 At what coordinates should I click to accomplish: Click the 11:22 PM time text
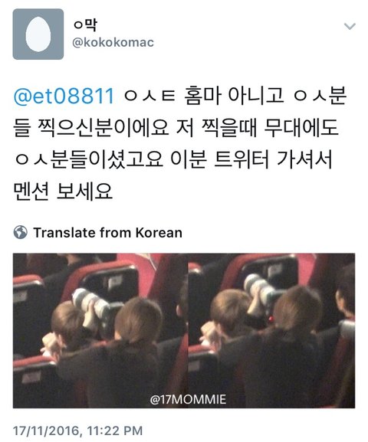pos(114,431)
